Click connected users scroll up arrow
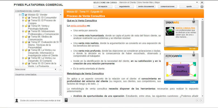Viewport: 218px width, 108px height. [60, 79]
